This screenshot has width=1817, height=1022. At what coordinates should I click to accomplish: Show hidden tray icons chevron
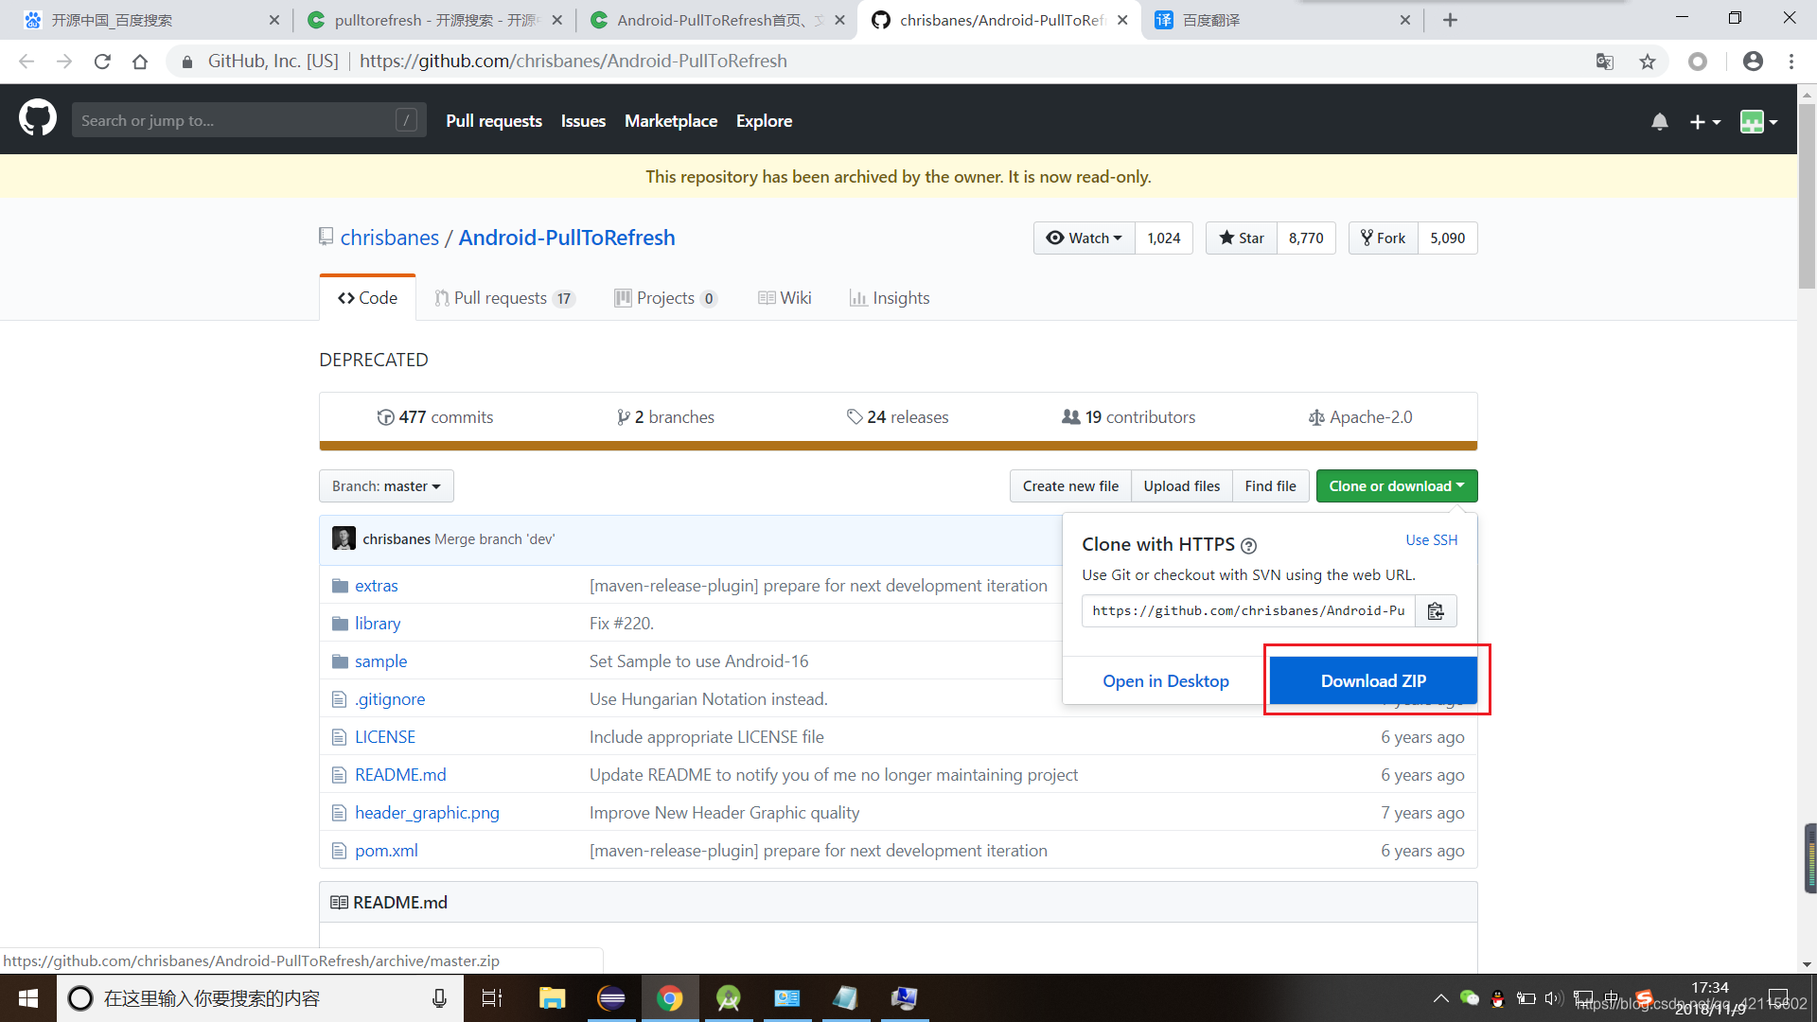click(1440, 998)
